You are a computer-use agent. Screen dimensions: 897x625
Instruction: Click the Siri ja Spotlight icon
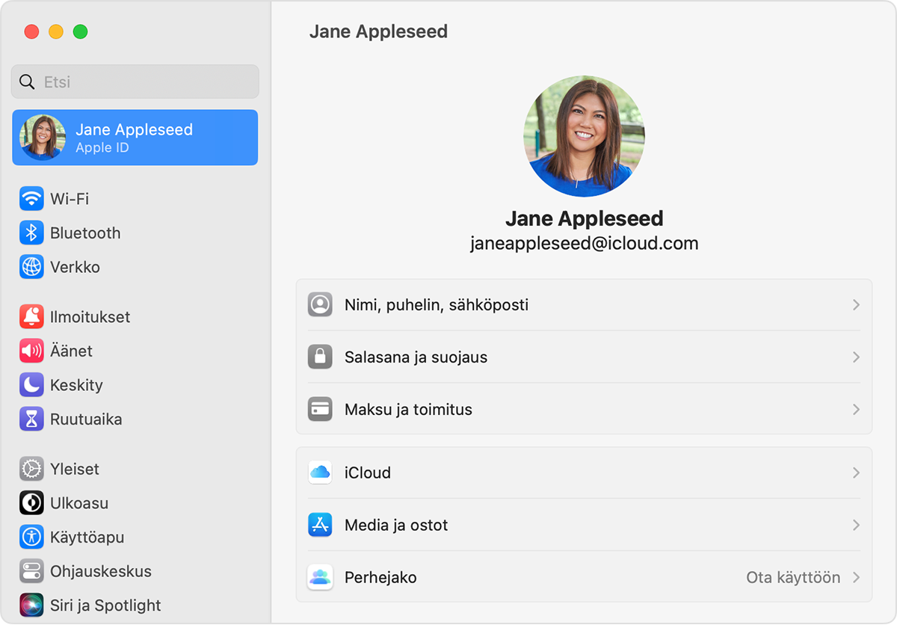pos(31,606)
